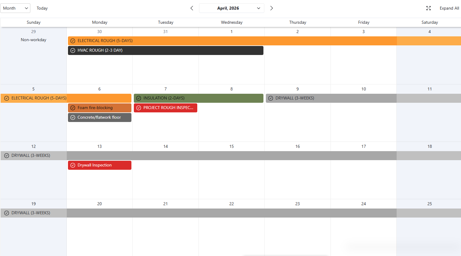Open the Concrete/flatwork floor event
The height and width of the screenshot is (256, 461).
(100, 117)
